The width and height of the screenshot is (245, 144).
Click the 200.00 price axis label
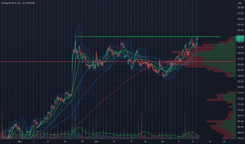[x=240, y=133]
